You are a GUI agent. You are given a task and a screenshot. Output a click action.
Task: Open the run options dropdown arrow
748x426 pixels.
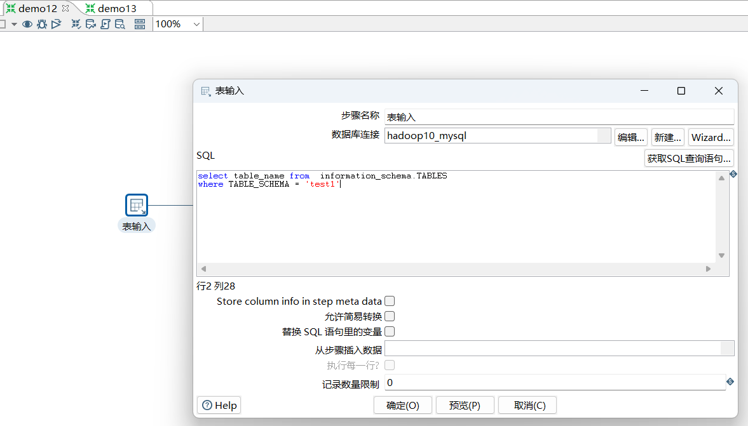(14, 24)
